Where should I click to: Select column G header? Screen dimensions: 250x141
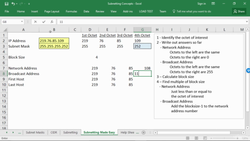142,30
